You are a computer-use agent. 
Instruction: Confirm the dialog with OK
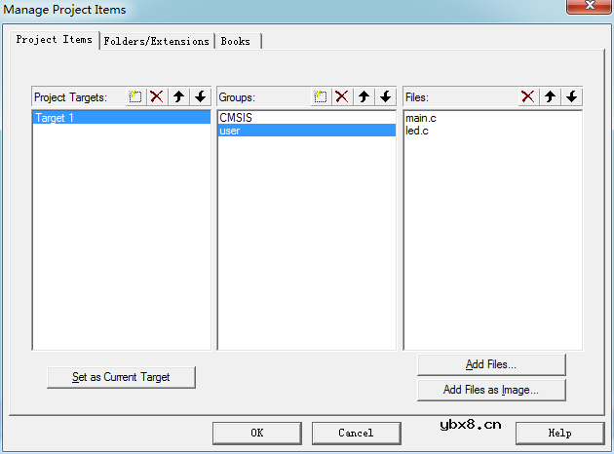click(256, 433)
